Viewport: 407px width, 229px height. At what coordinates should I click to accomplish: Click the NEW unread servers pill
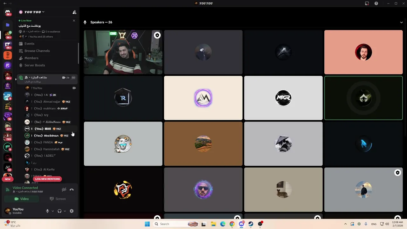click(8, 179)
